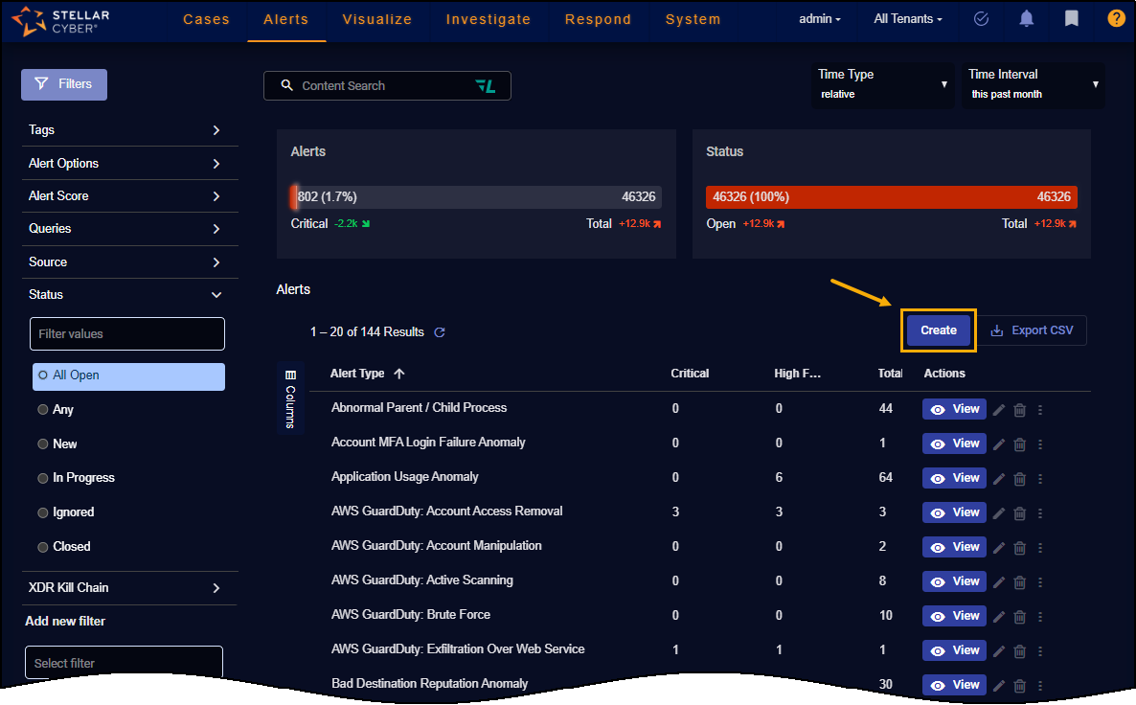Open the bookmark icon in header
The image size is (1136, 705).
click(x=1072, y=19)
